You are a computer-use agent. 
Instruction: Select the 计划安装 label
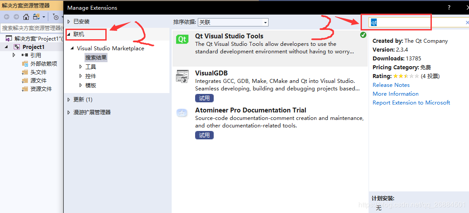tap(383, 198)
